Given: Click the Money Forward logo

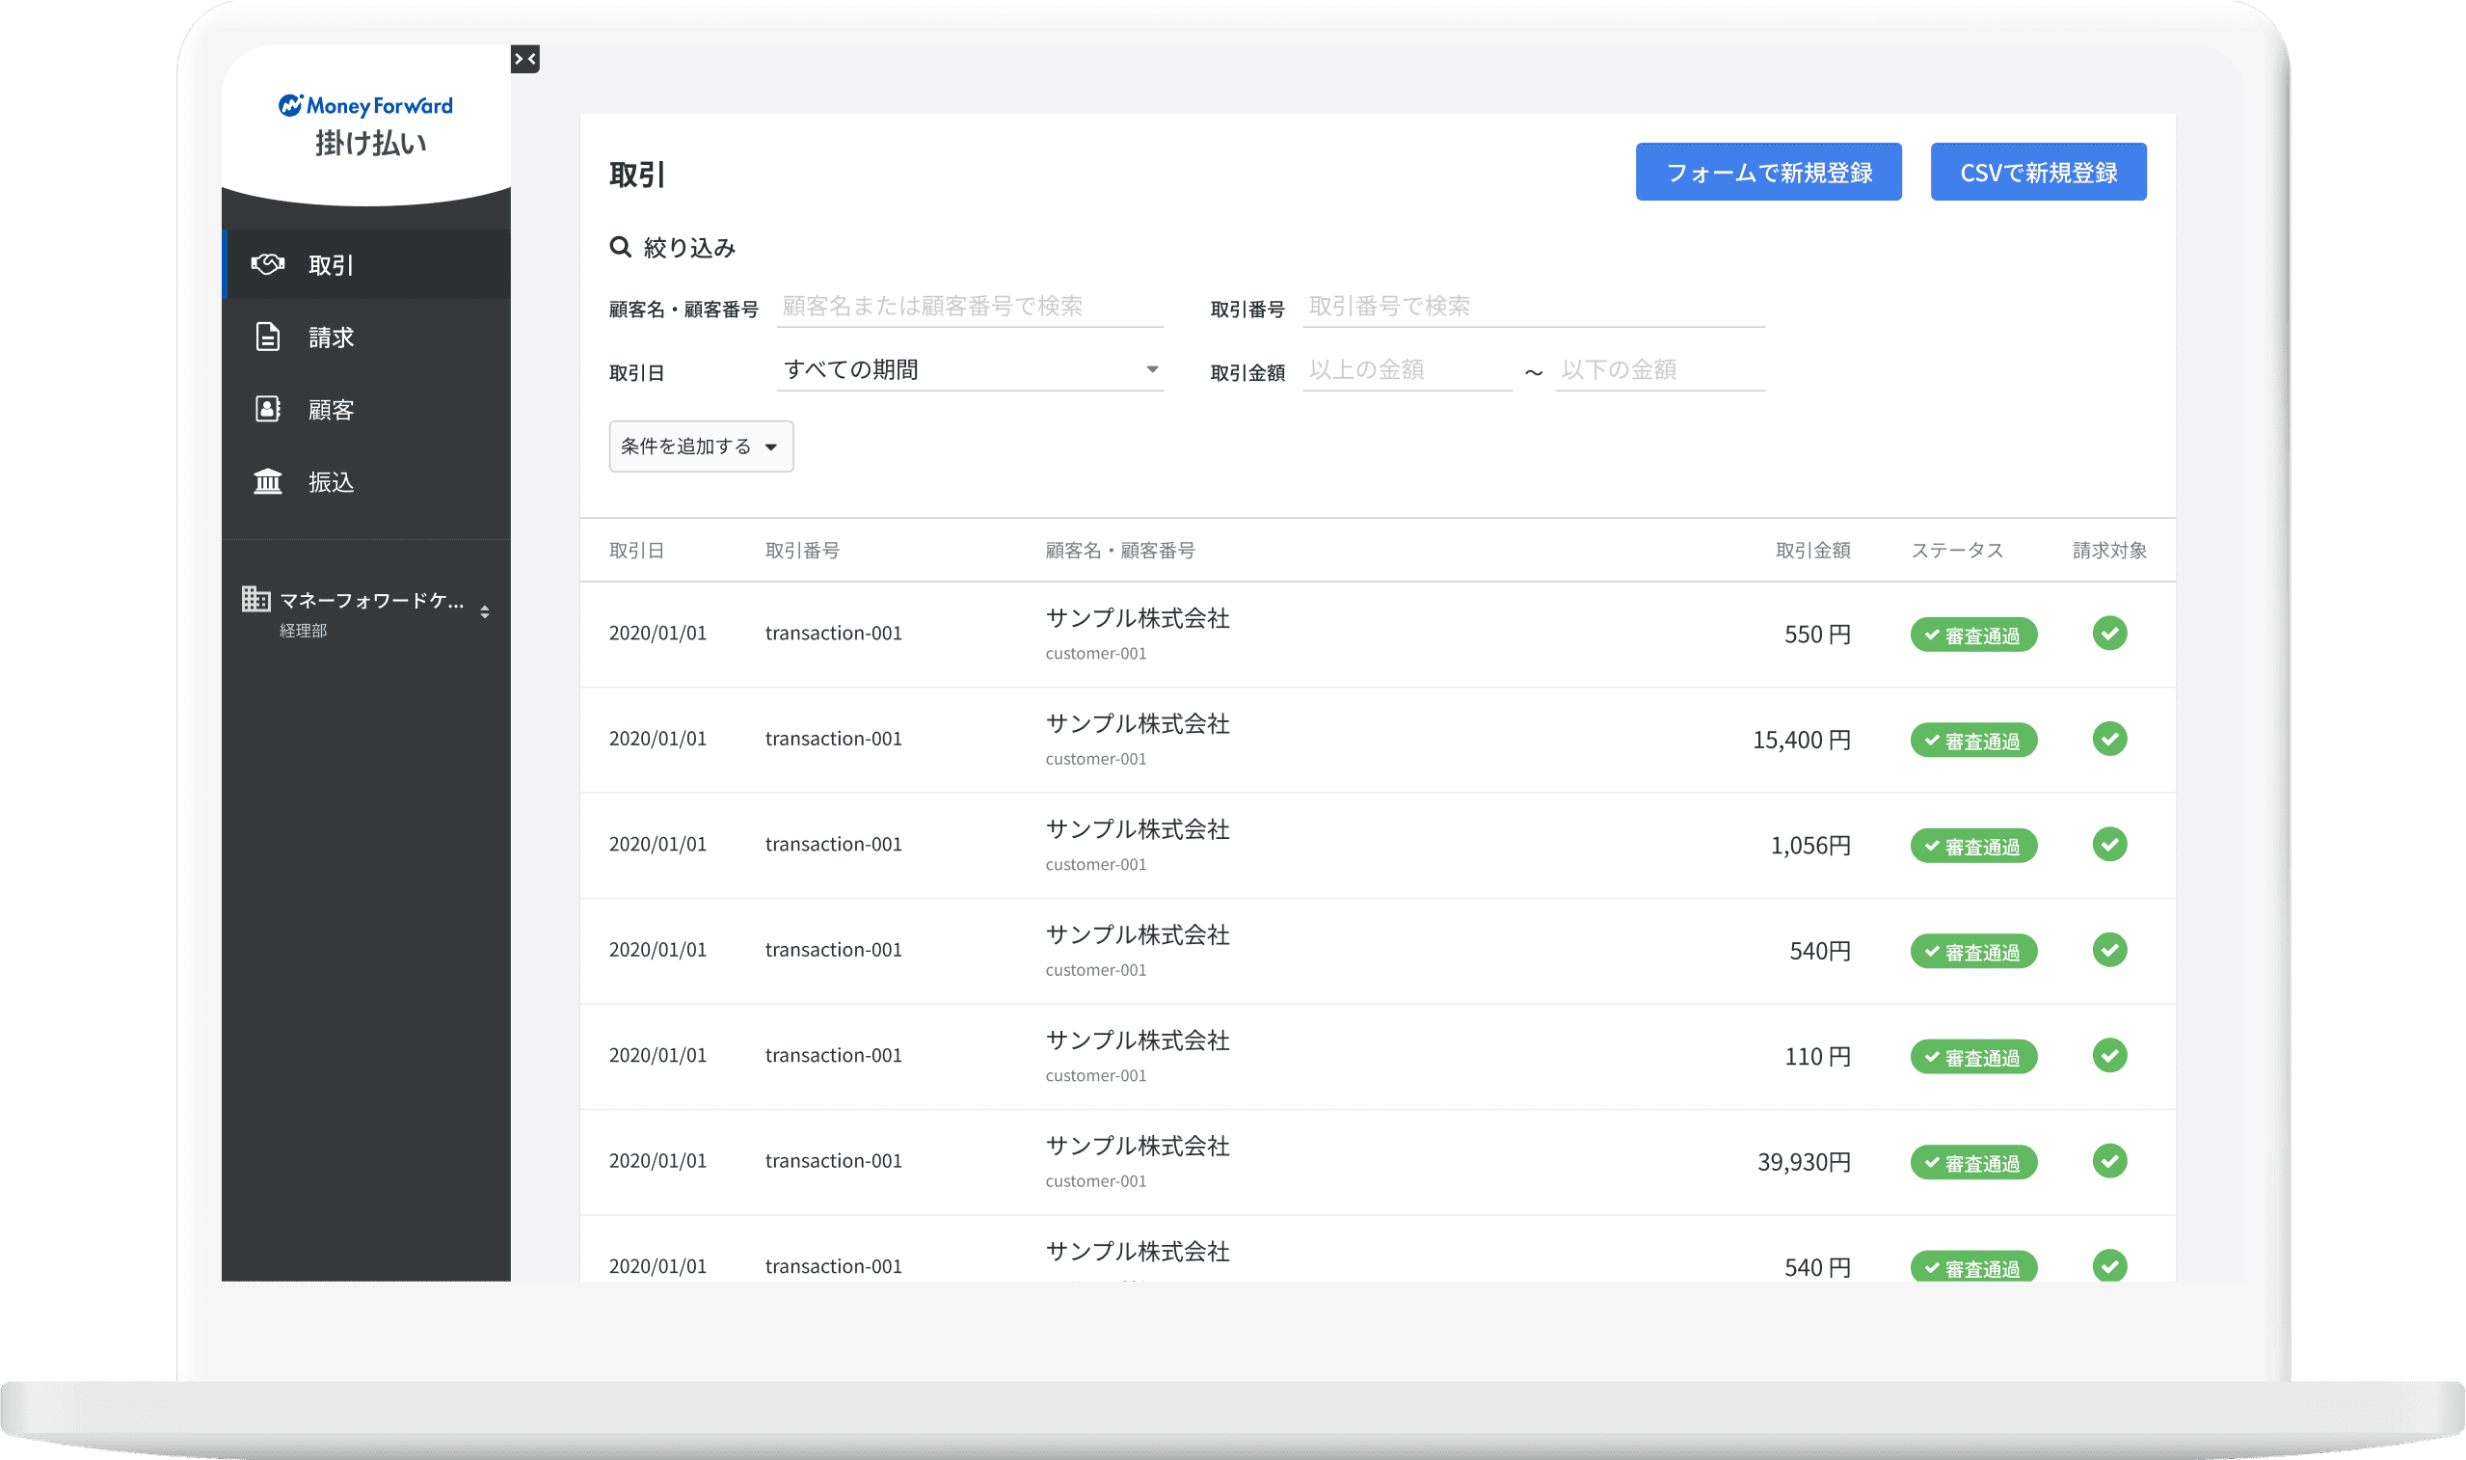Looking at the screenshot, I should pyautogui.click(x=365, y=106).
